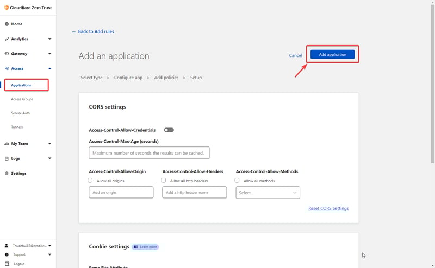Click the Gateway icon in sidebar
This screenshot has width=435, height=268.
7,54
